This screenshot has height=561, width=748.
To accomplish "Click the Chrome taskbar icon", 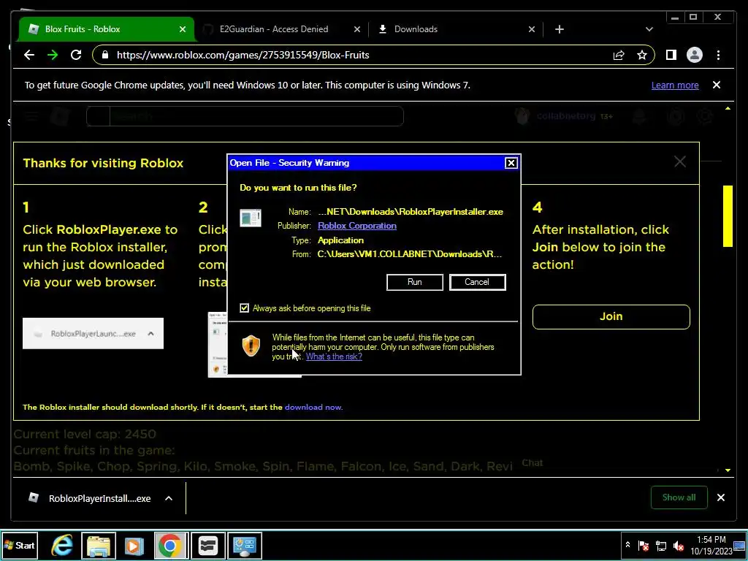I will coord(171,545).
